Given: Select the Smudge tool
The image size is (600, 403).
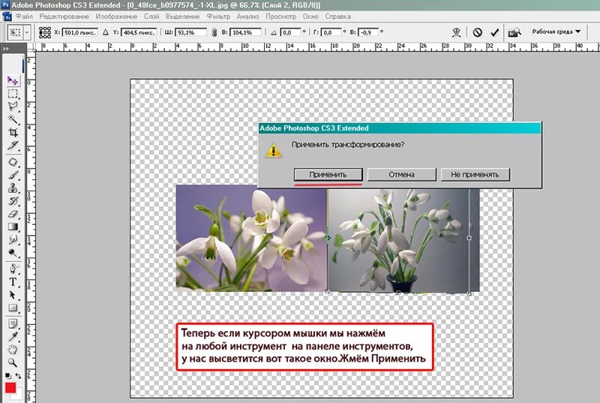Looking at the screenshot, I should point(12,240).
